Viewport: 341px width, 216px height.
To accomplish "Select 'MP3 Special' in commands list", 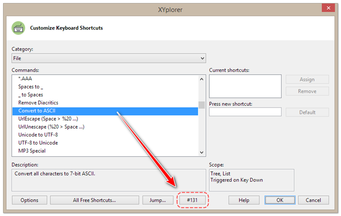I will [32, 151].
